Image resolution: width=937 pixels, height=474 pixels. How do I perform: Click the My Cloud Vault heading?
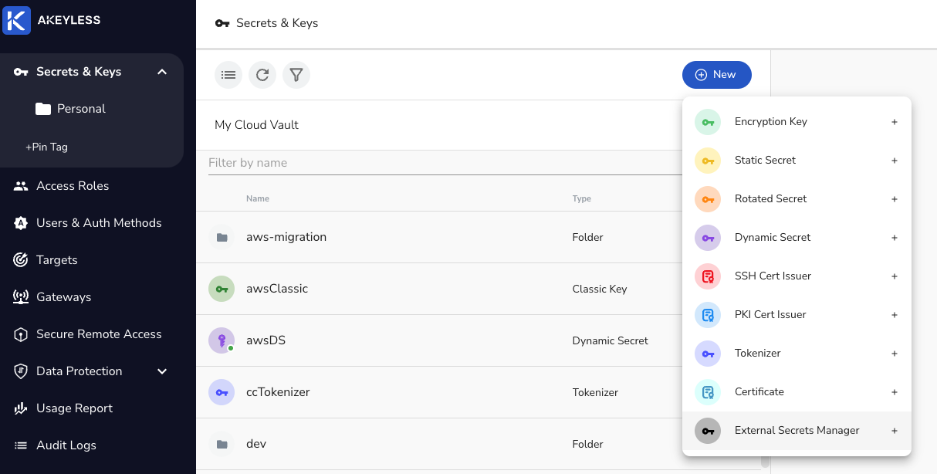256,125
